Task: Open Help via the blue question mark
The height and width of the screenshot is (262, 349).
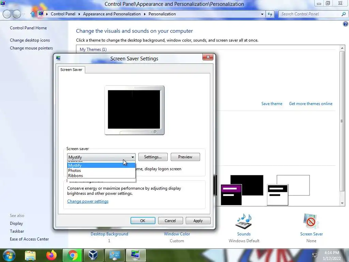Action: [346, 24]
